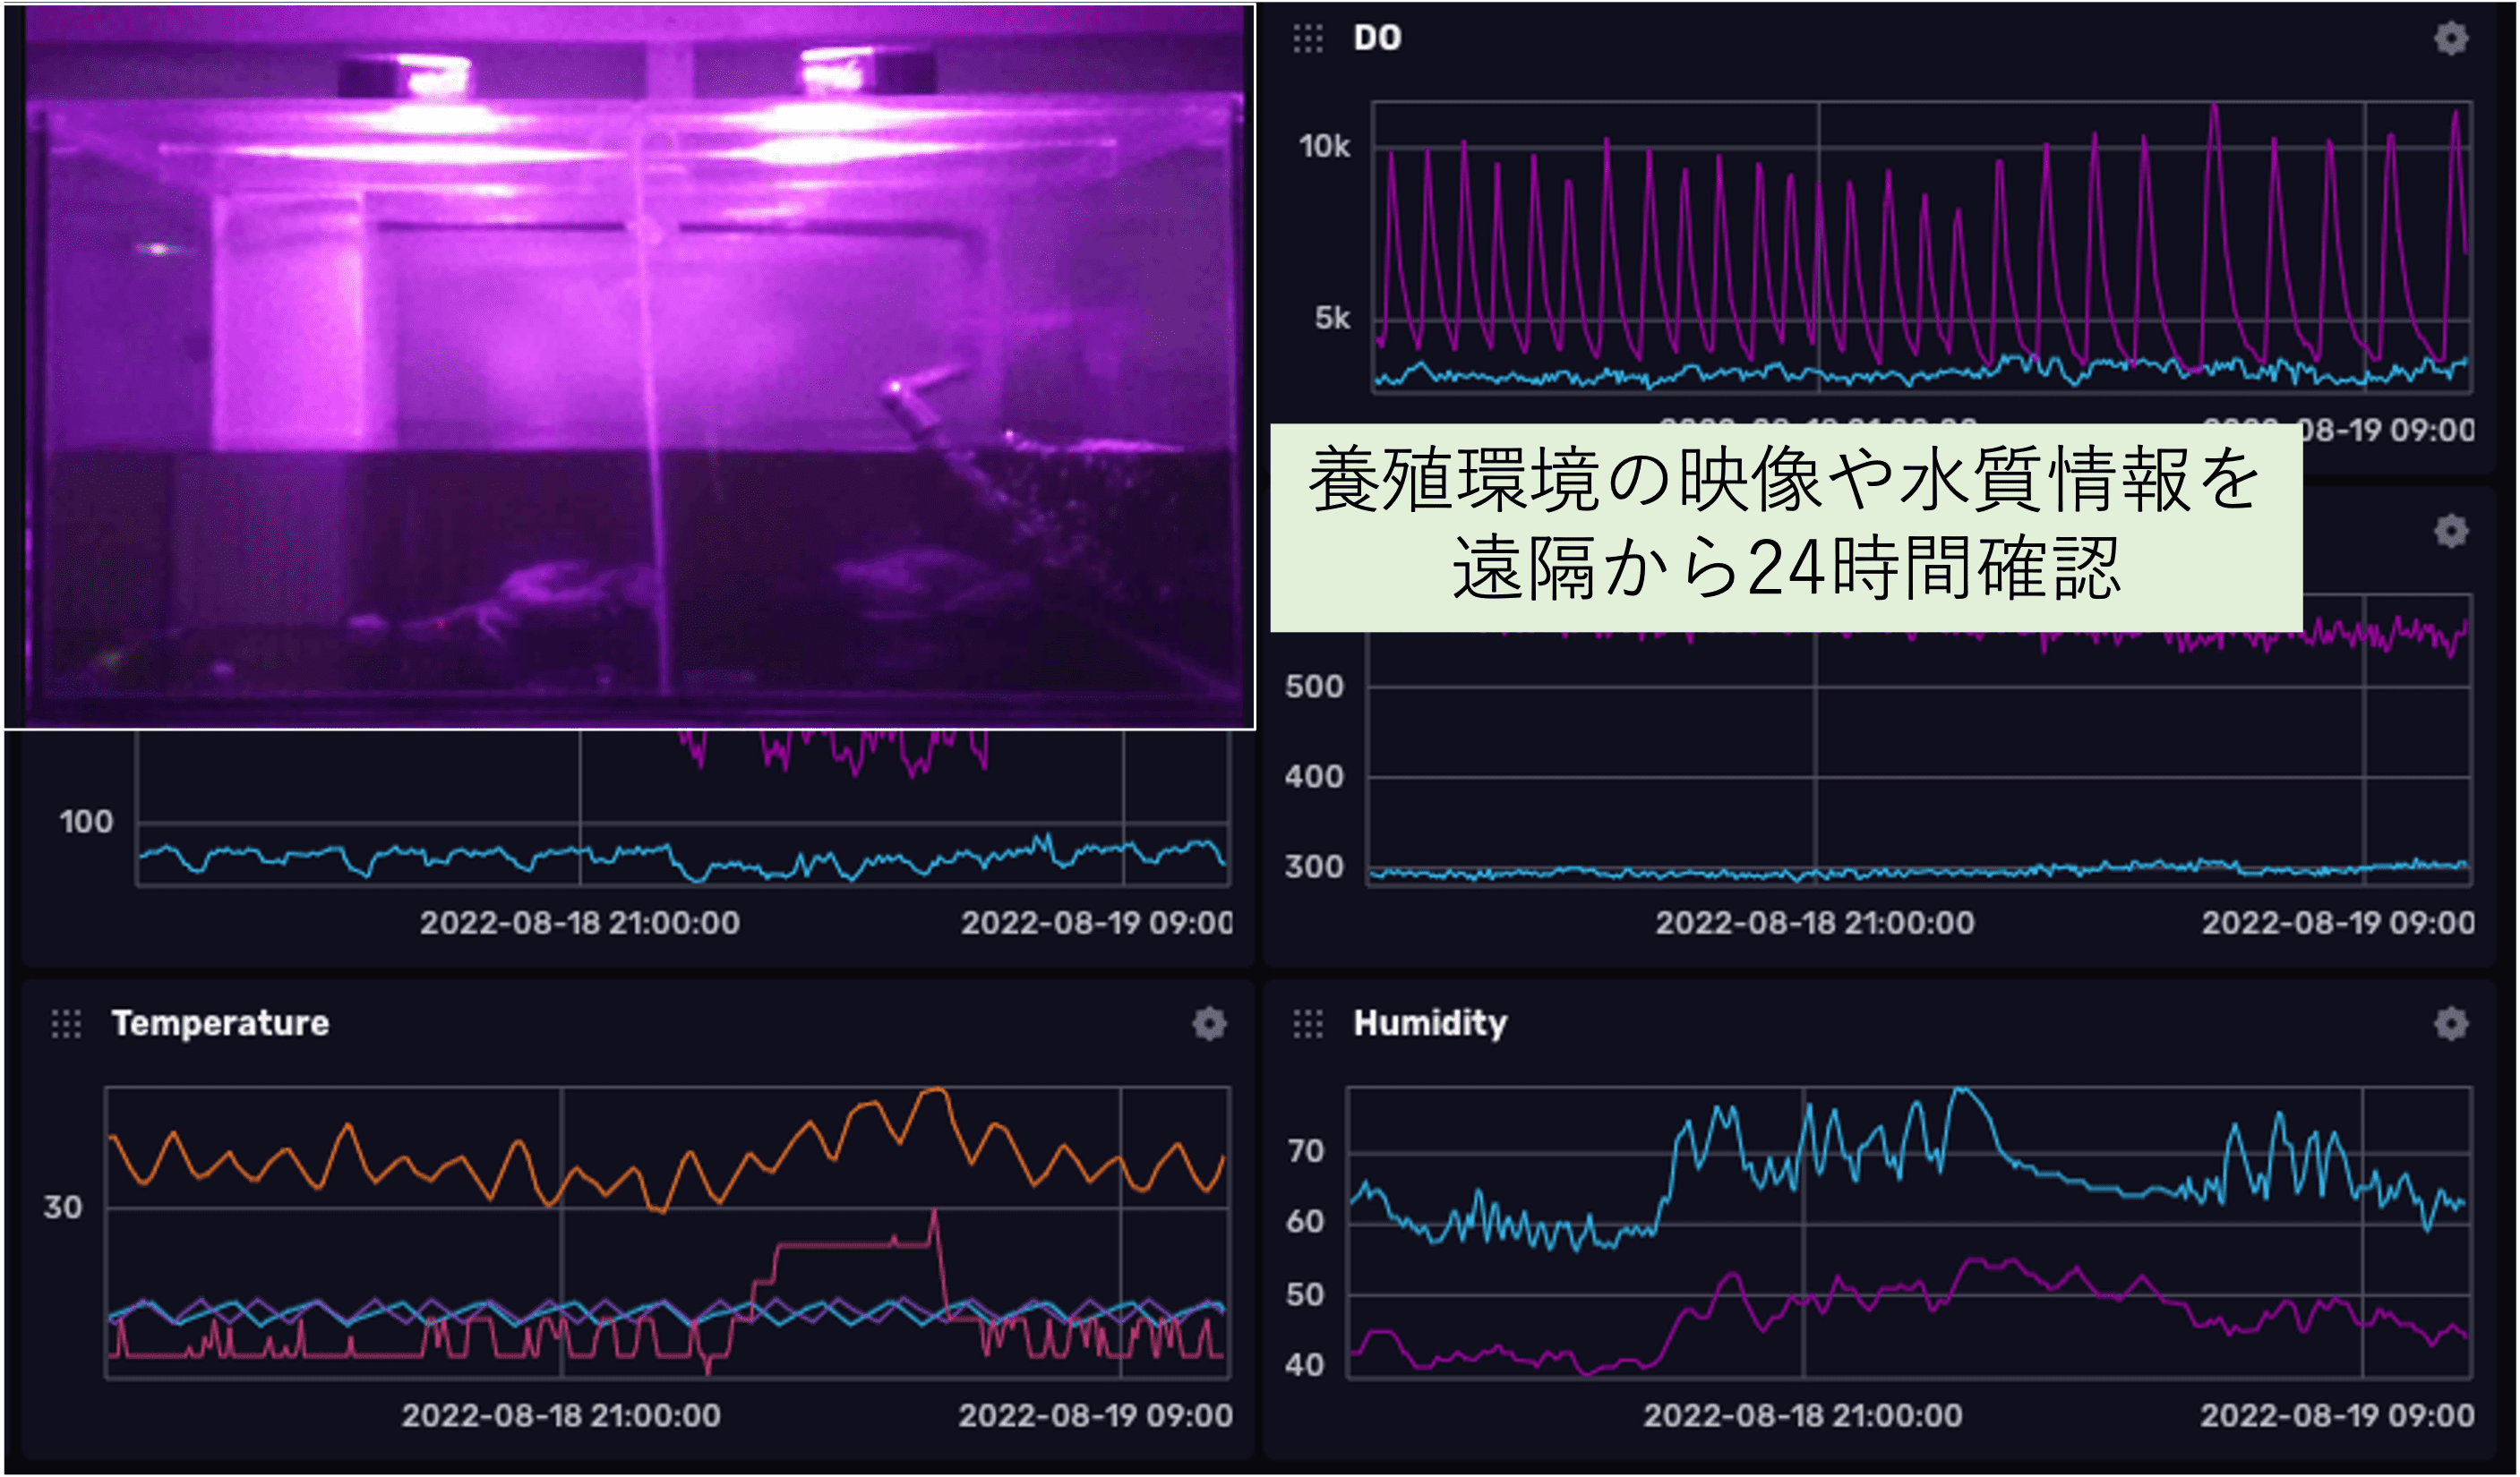Grab the Temperature panel drag handle
2520x1477 pixels.
[66, 1023]
